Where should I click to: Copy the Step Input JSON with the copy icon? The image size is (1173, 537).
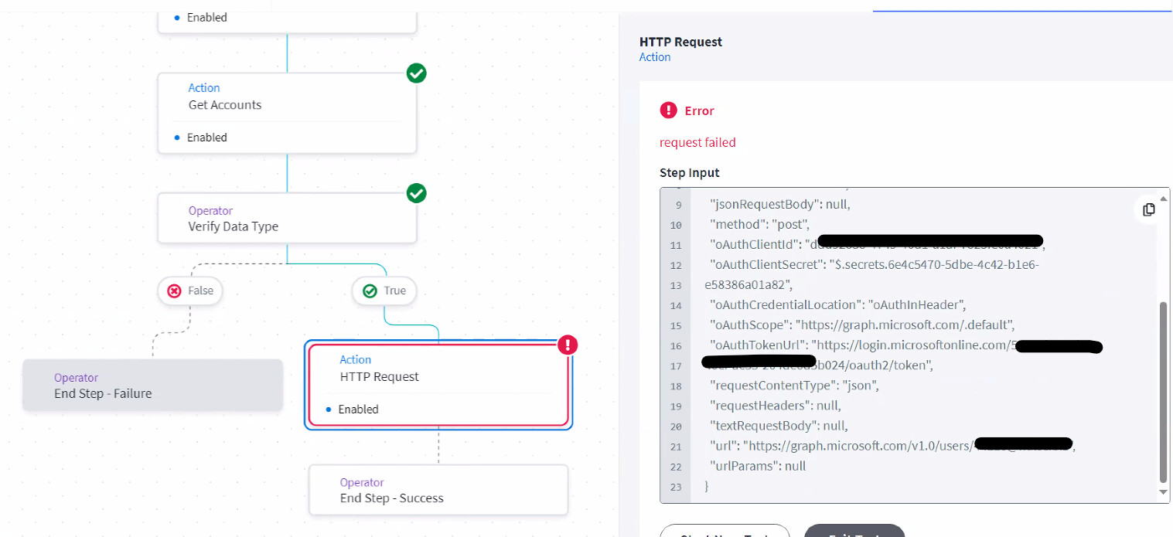click(x=1148, y=209)
